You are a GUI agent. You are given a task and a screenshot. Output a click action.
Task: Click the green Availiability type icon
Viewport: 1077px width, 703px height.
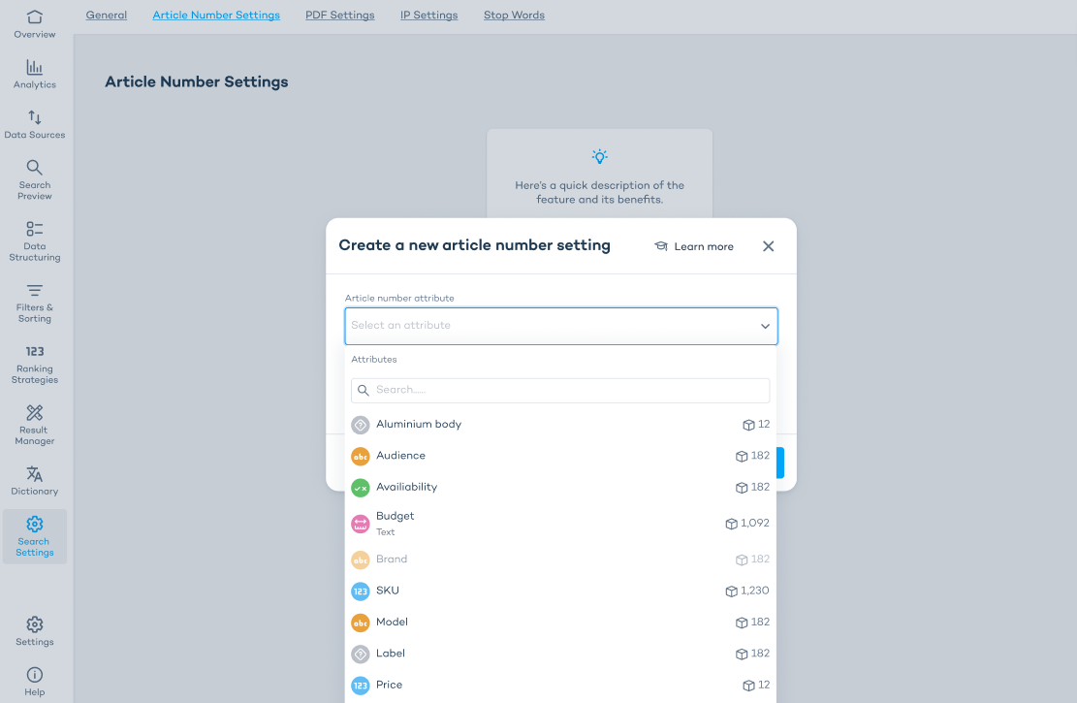pyautogui.click(x=360, y=488)
